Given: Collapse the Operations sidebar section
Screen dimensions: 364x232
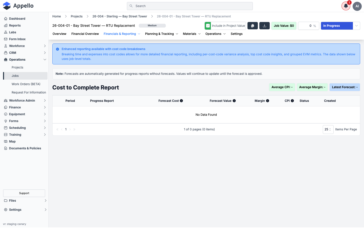Looking at the screenshot, I should click(25, 60).
